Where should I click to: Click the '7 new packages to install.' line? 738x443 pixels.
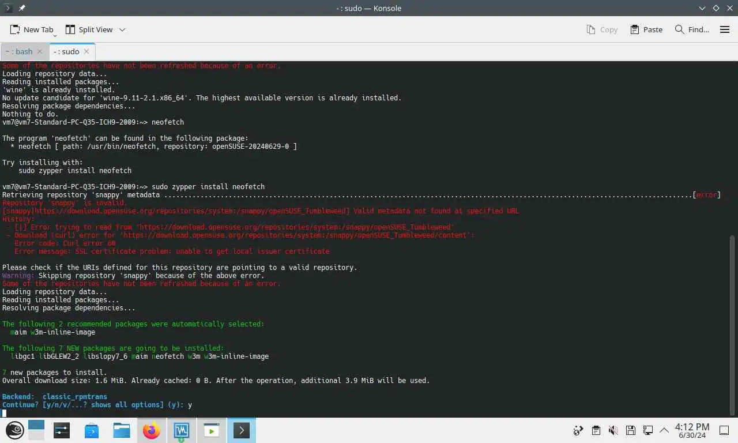pos(55,373)
